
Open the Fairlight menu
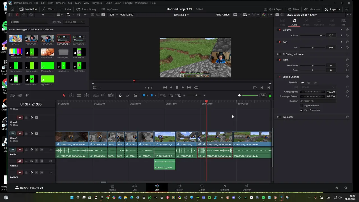pos(128,3)
